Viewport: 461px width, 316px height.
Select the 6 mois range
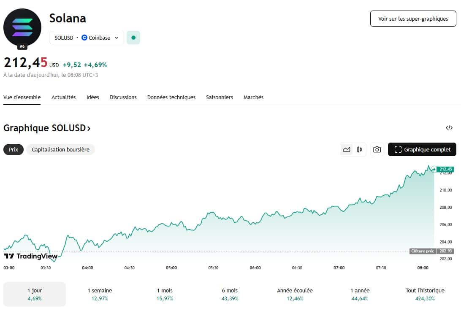coord(230,294)
